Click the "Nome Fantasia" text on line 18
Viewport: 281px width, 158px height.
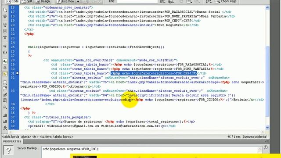pos(213,16)
